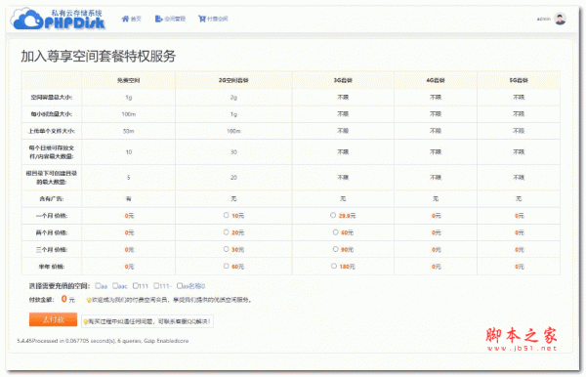
Task: Click the '20' max directories cell
Action: pos(233,178)
